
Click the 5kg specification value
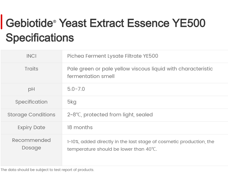coord(72,102)
